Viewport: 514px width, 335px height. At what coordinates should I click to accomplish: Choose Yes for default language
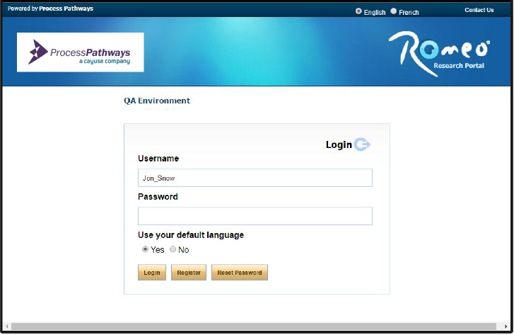(x=145, y=249)
